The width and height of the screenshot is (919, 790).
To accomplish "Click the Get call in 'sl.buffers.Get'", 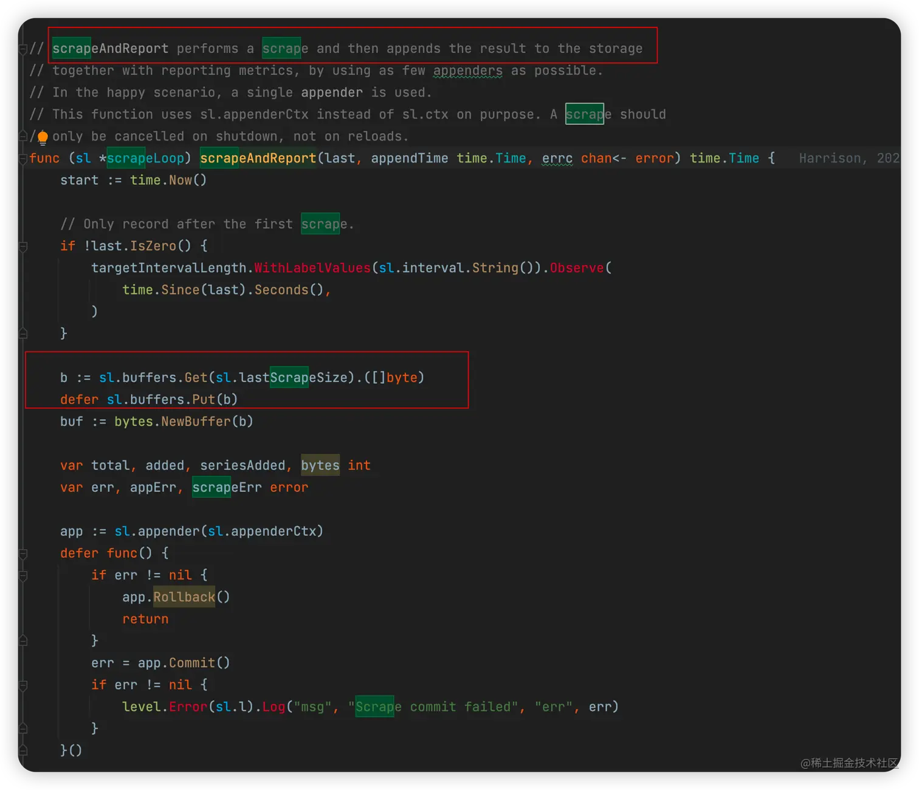I will [196, 378].
